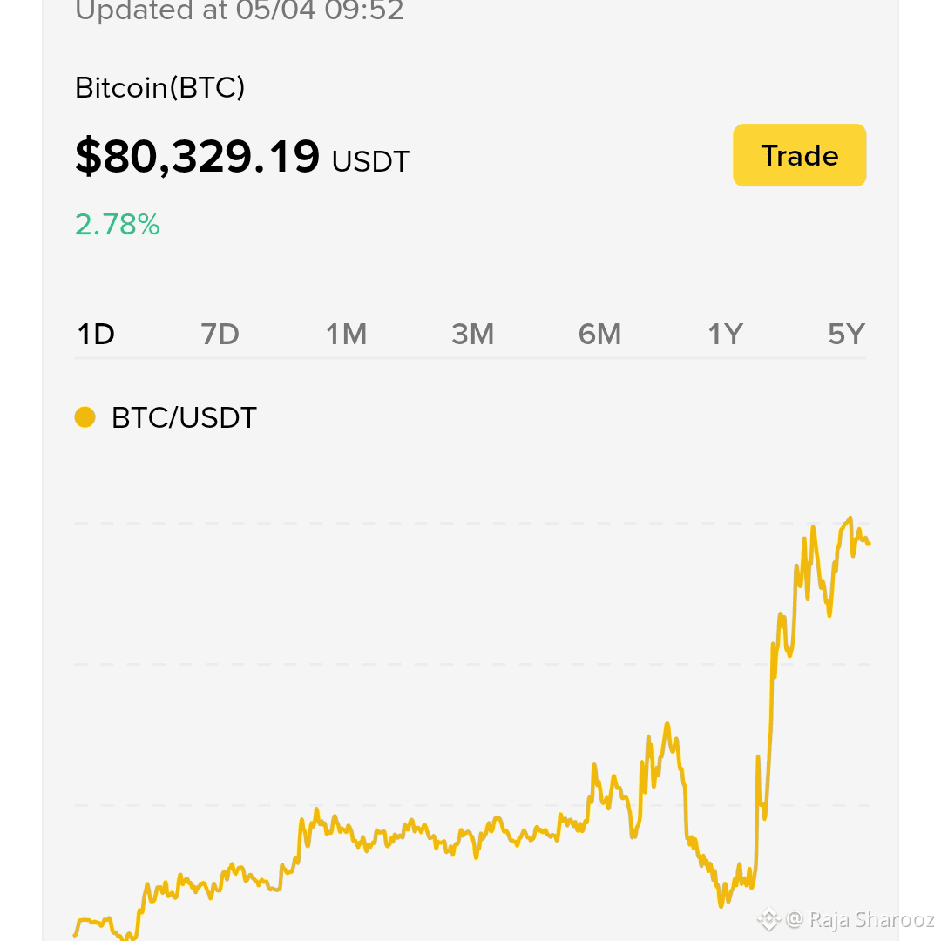Click the $80,329.19 price value
The width and height of the screenshot is (941, 941).
[x=198, y=157]
